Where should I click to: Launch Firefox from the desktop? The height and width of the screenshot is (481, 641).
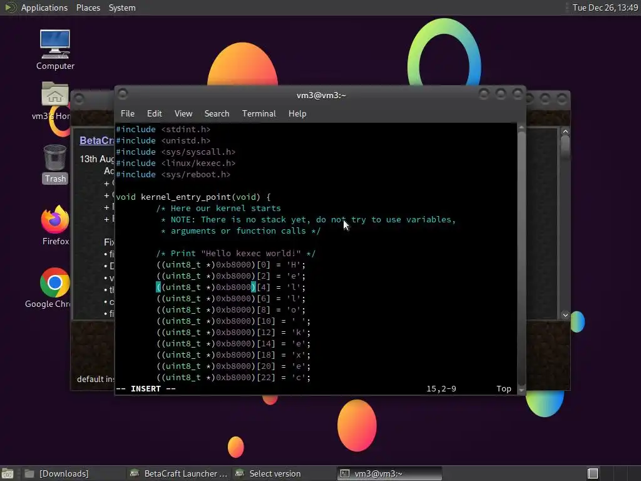pyautogui.click(x=55, y=225)
